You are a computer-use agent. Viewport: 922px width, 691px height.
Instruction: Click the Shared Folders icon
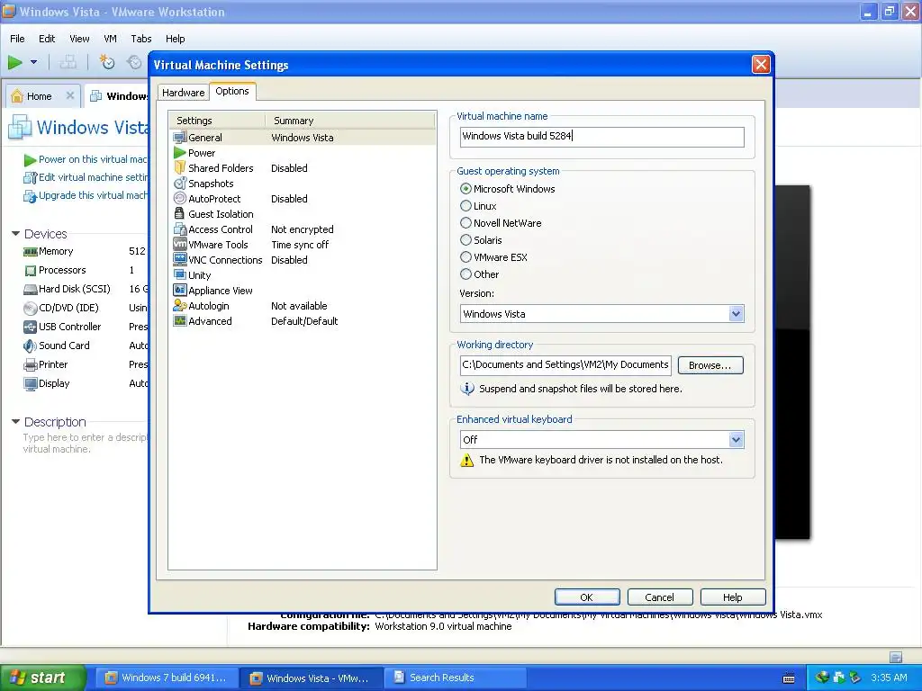[x=180, y=168]
